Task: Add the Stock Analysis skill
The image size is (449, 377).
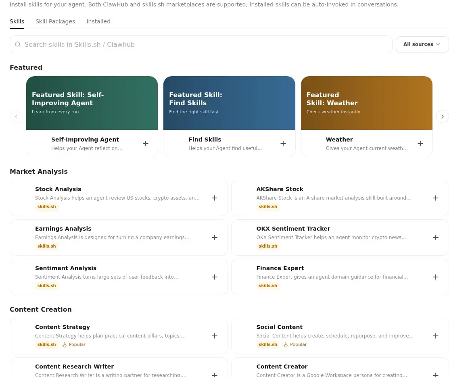Action: coord(215,198)
